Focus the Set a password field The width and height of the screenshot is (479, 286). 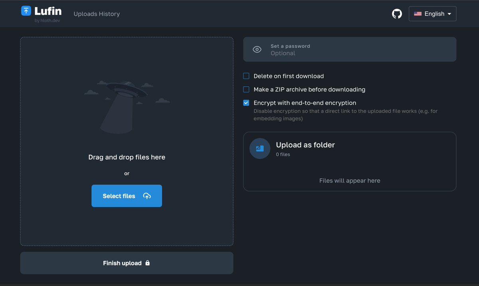pyautogui.click(x=350, y=49)
